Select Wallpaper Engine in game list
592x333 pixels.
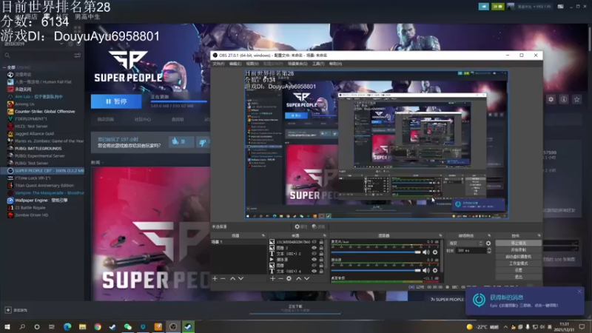(x=41, y=200)
